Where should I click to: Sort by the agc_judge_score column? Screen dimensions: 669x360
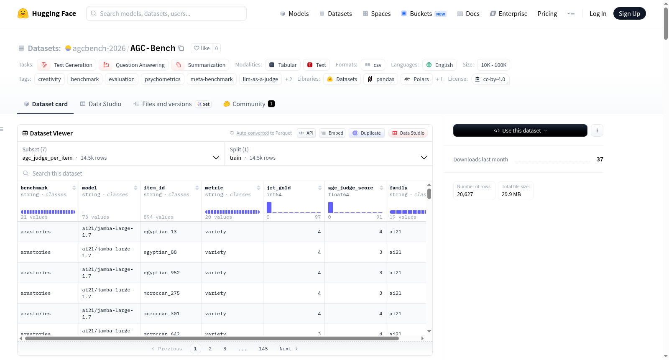pyautogui.click(x=381, y=188)
